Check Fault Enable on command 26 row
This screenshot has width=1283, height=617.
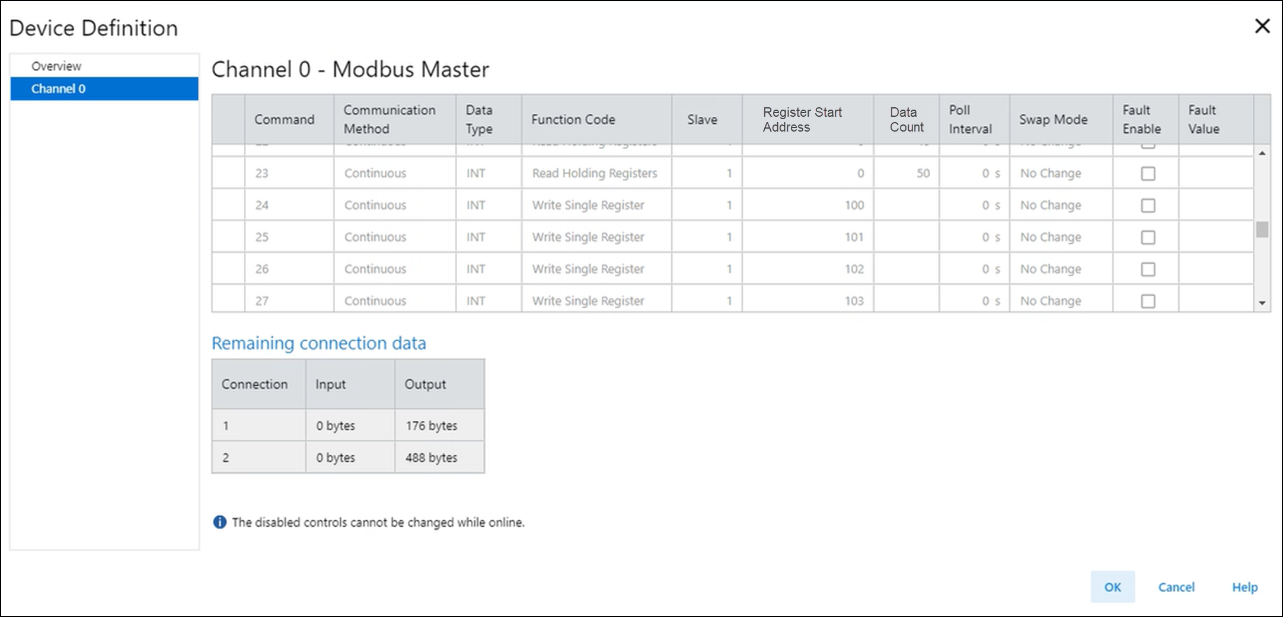click(1148, 270)
